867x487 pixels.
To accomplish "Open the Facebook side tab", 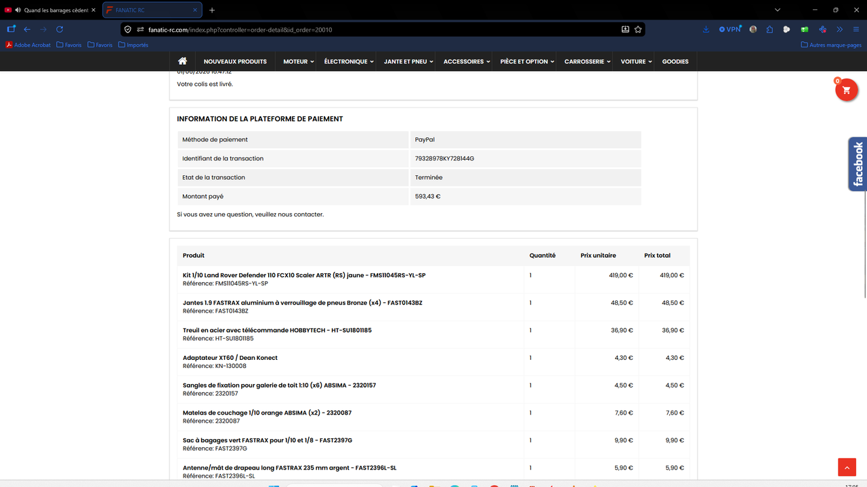I will [x=858, y=164].
